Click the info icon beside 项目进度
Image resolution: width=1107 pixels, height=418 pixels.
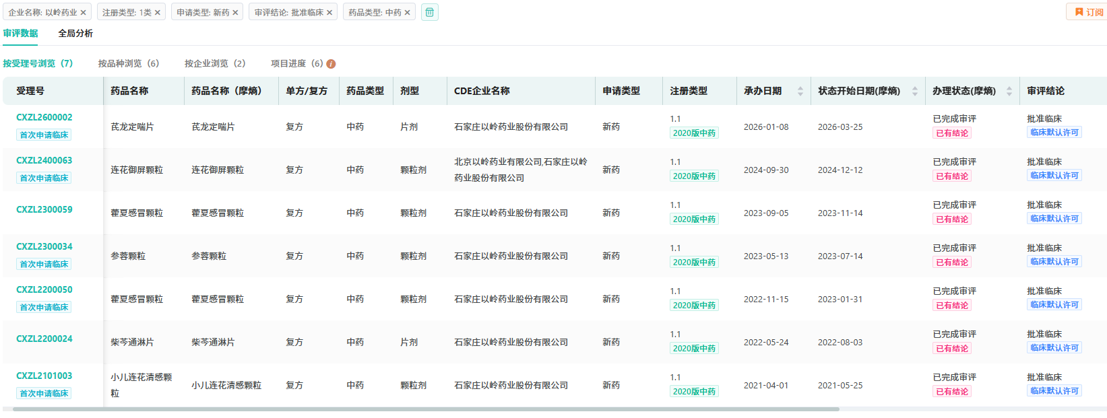pos(331,64)
